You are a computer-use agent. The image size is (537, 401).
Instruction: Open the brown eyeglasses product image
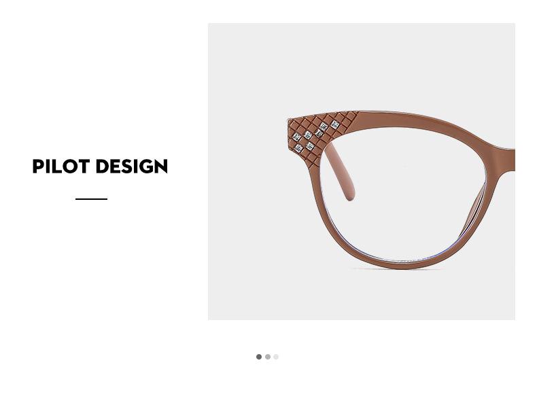tap(362, 171)
